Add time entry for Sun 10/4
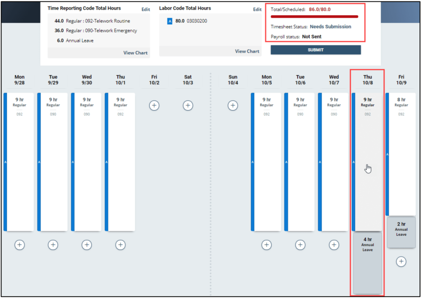Image resolution: width=421 pixels, height=299 pixels. 233,105
